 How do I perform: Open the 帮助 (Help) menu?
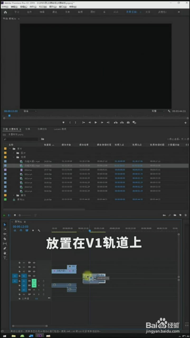tap(73, 7)
